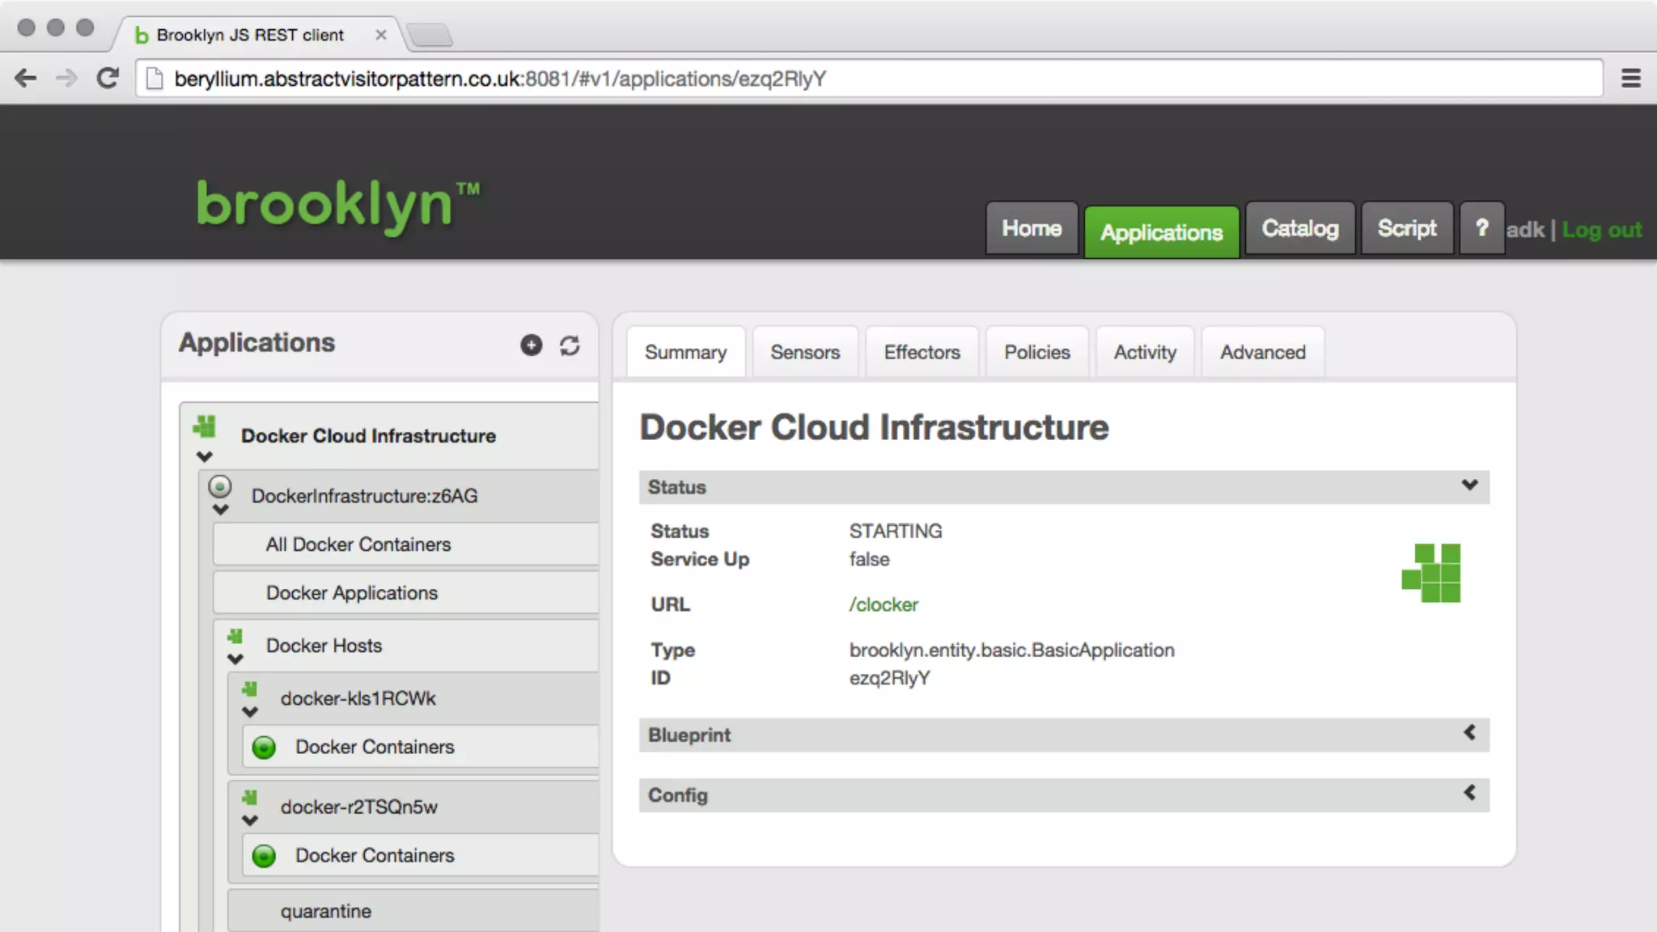This screenshot has height=932, width=1657.
Task: Open the Catalog navigation button
Action: point(1299,229)
